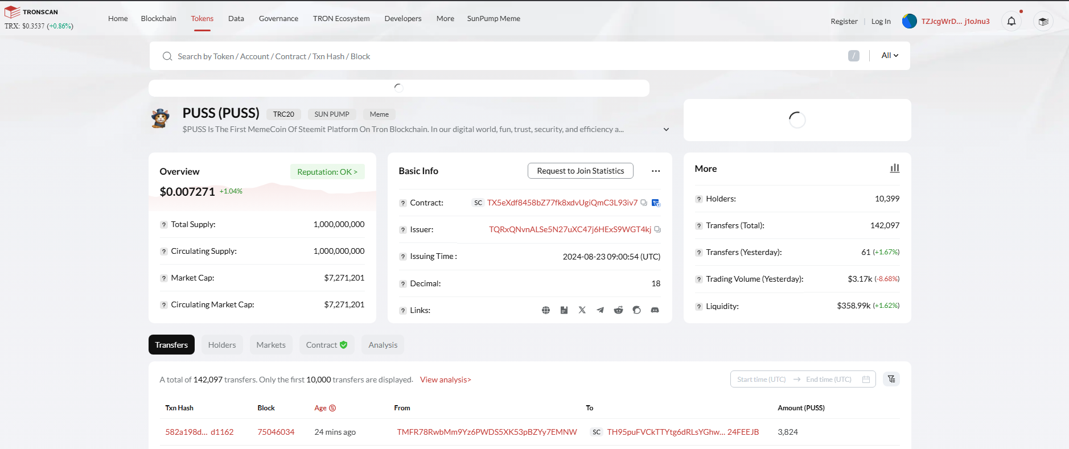1069x449 pixels.
Task: Open the official website globe link
Action: [546, 310]
